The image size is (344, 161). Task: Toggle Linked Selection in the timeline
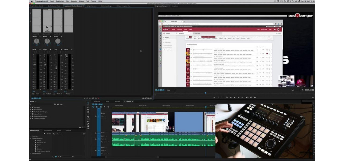click(101, 107)
